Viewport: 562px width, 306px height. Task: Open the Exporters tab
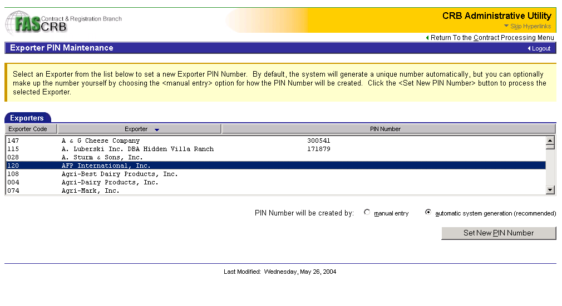click(x=27, y=118)
